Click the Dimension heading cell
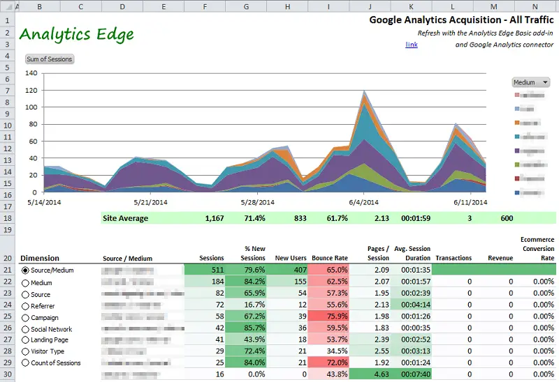The image size is (559, 382). coord(40,258)
